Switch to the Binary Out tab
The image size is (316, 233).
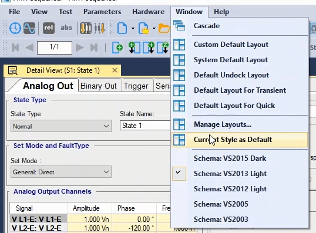pyautogui.click(x=99, y=86)
